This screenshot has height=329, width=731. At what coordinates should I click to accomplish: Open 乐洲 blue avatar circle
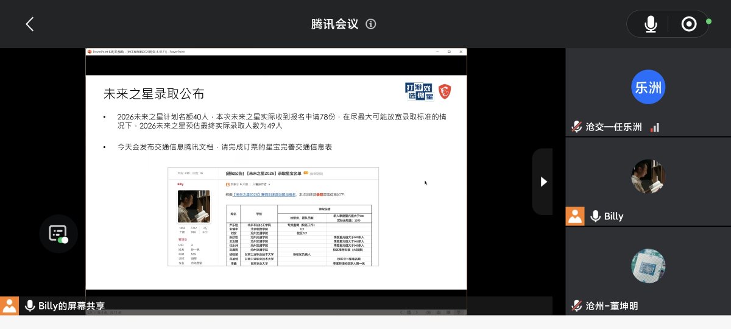point(648,87)
